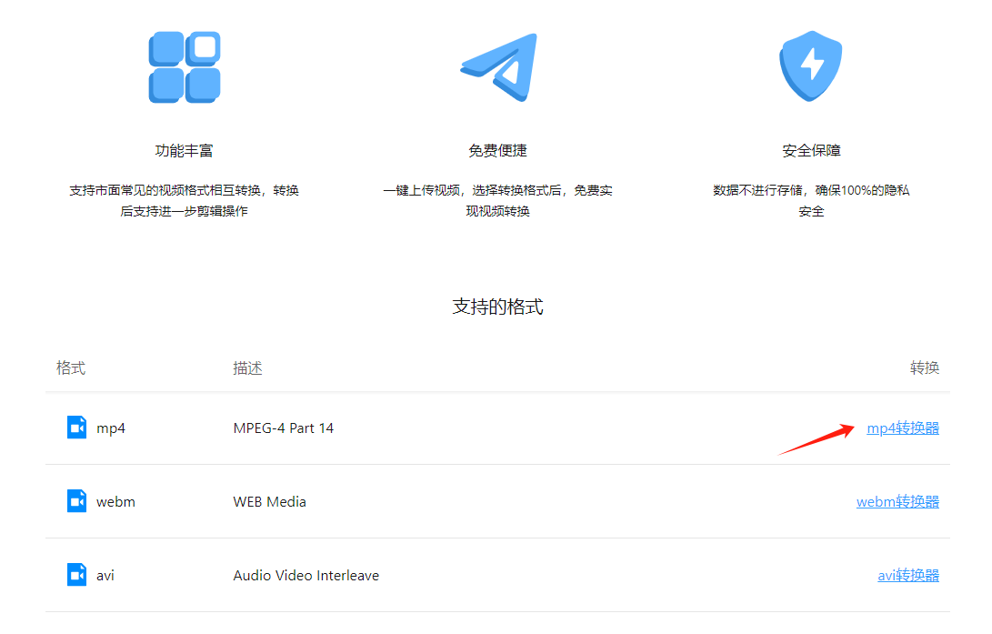This screenshot has width=992, height=634.
Task: Click the 描述 column header
Action: coord(247,368)
